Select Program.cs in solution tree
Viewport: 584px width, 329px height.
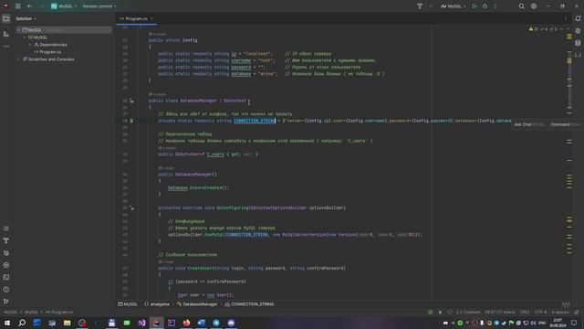50,52
